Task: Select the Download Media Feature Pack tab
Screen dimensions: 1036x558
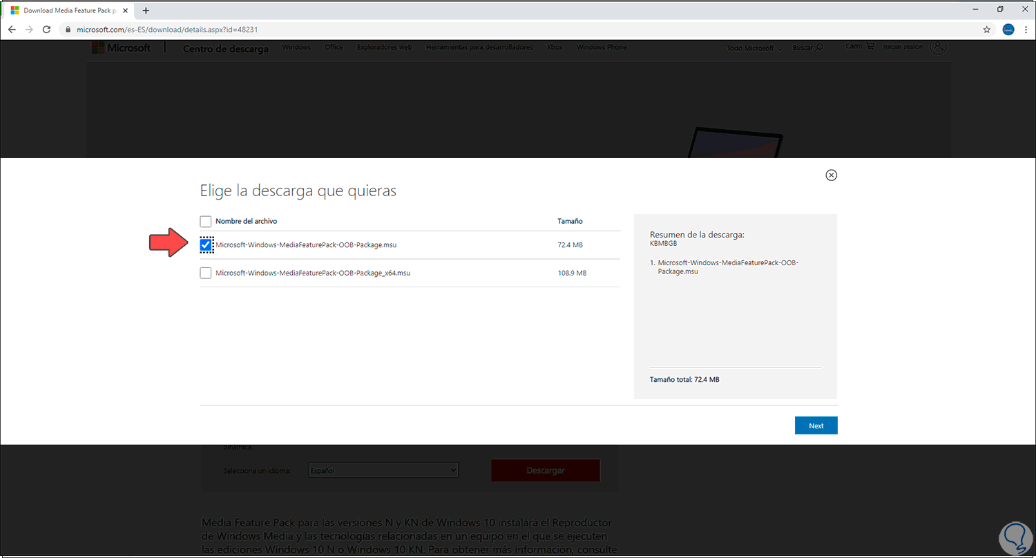Action: tap(69, 10)
